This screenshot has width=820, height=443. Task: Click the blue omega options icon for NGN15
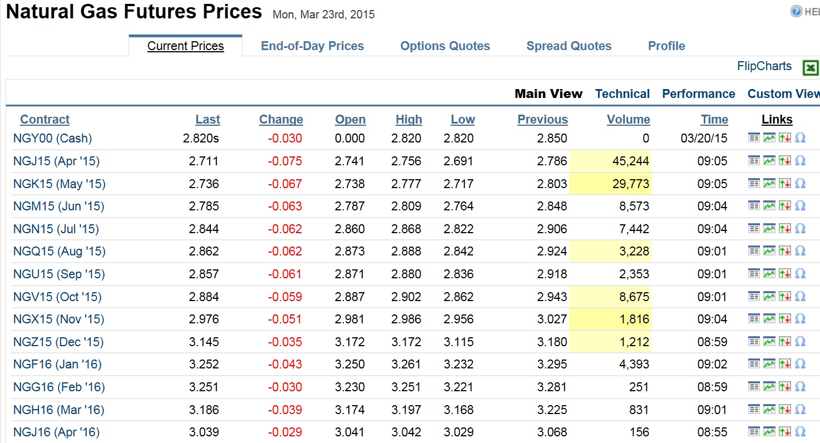[801, 228]
